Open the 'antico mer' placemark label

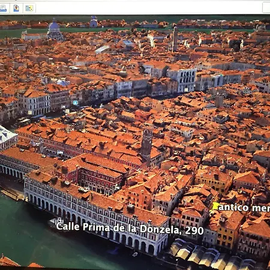coord(244,208)
